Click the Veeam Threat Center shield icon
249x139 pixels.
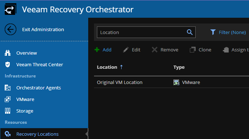pyautogui.click(x=8, y=64)
